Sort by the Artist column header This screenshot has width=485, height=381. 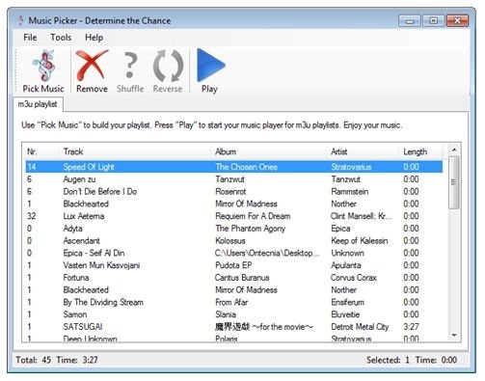364,151
